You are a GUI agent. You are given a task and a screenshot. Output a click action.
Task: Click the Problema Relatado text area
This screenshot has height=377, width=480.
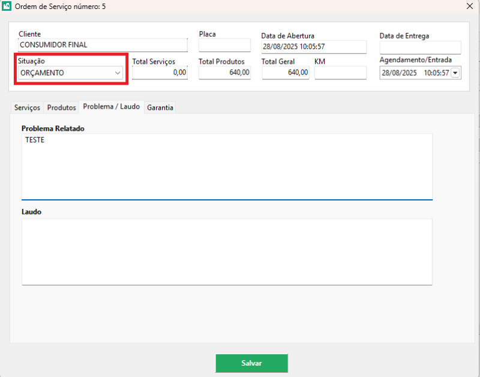(x=227, y=167)
